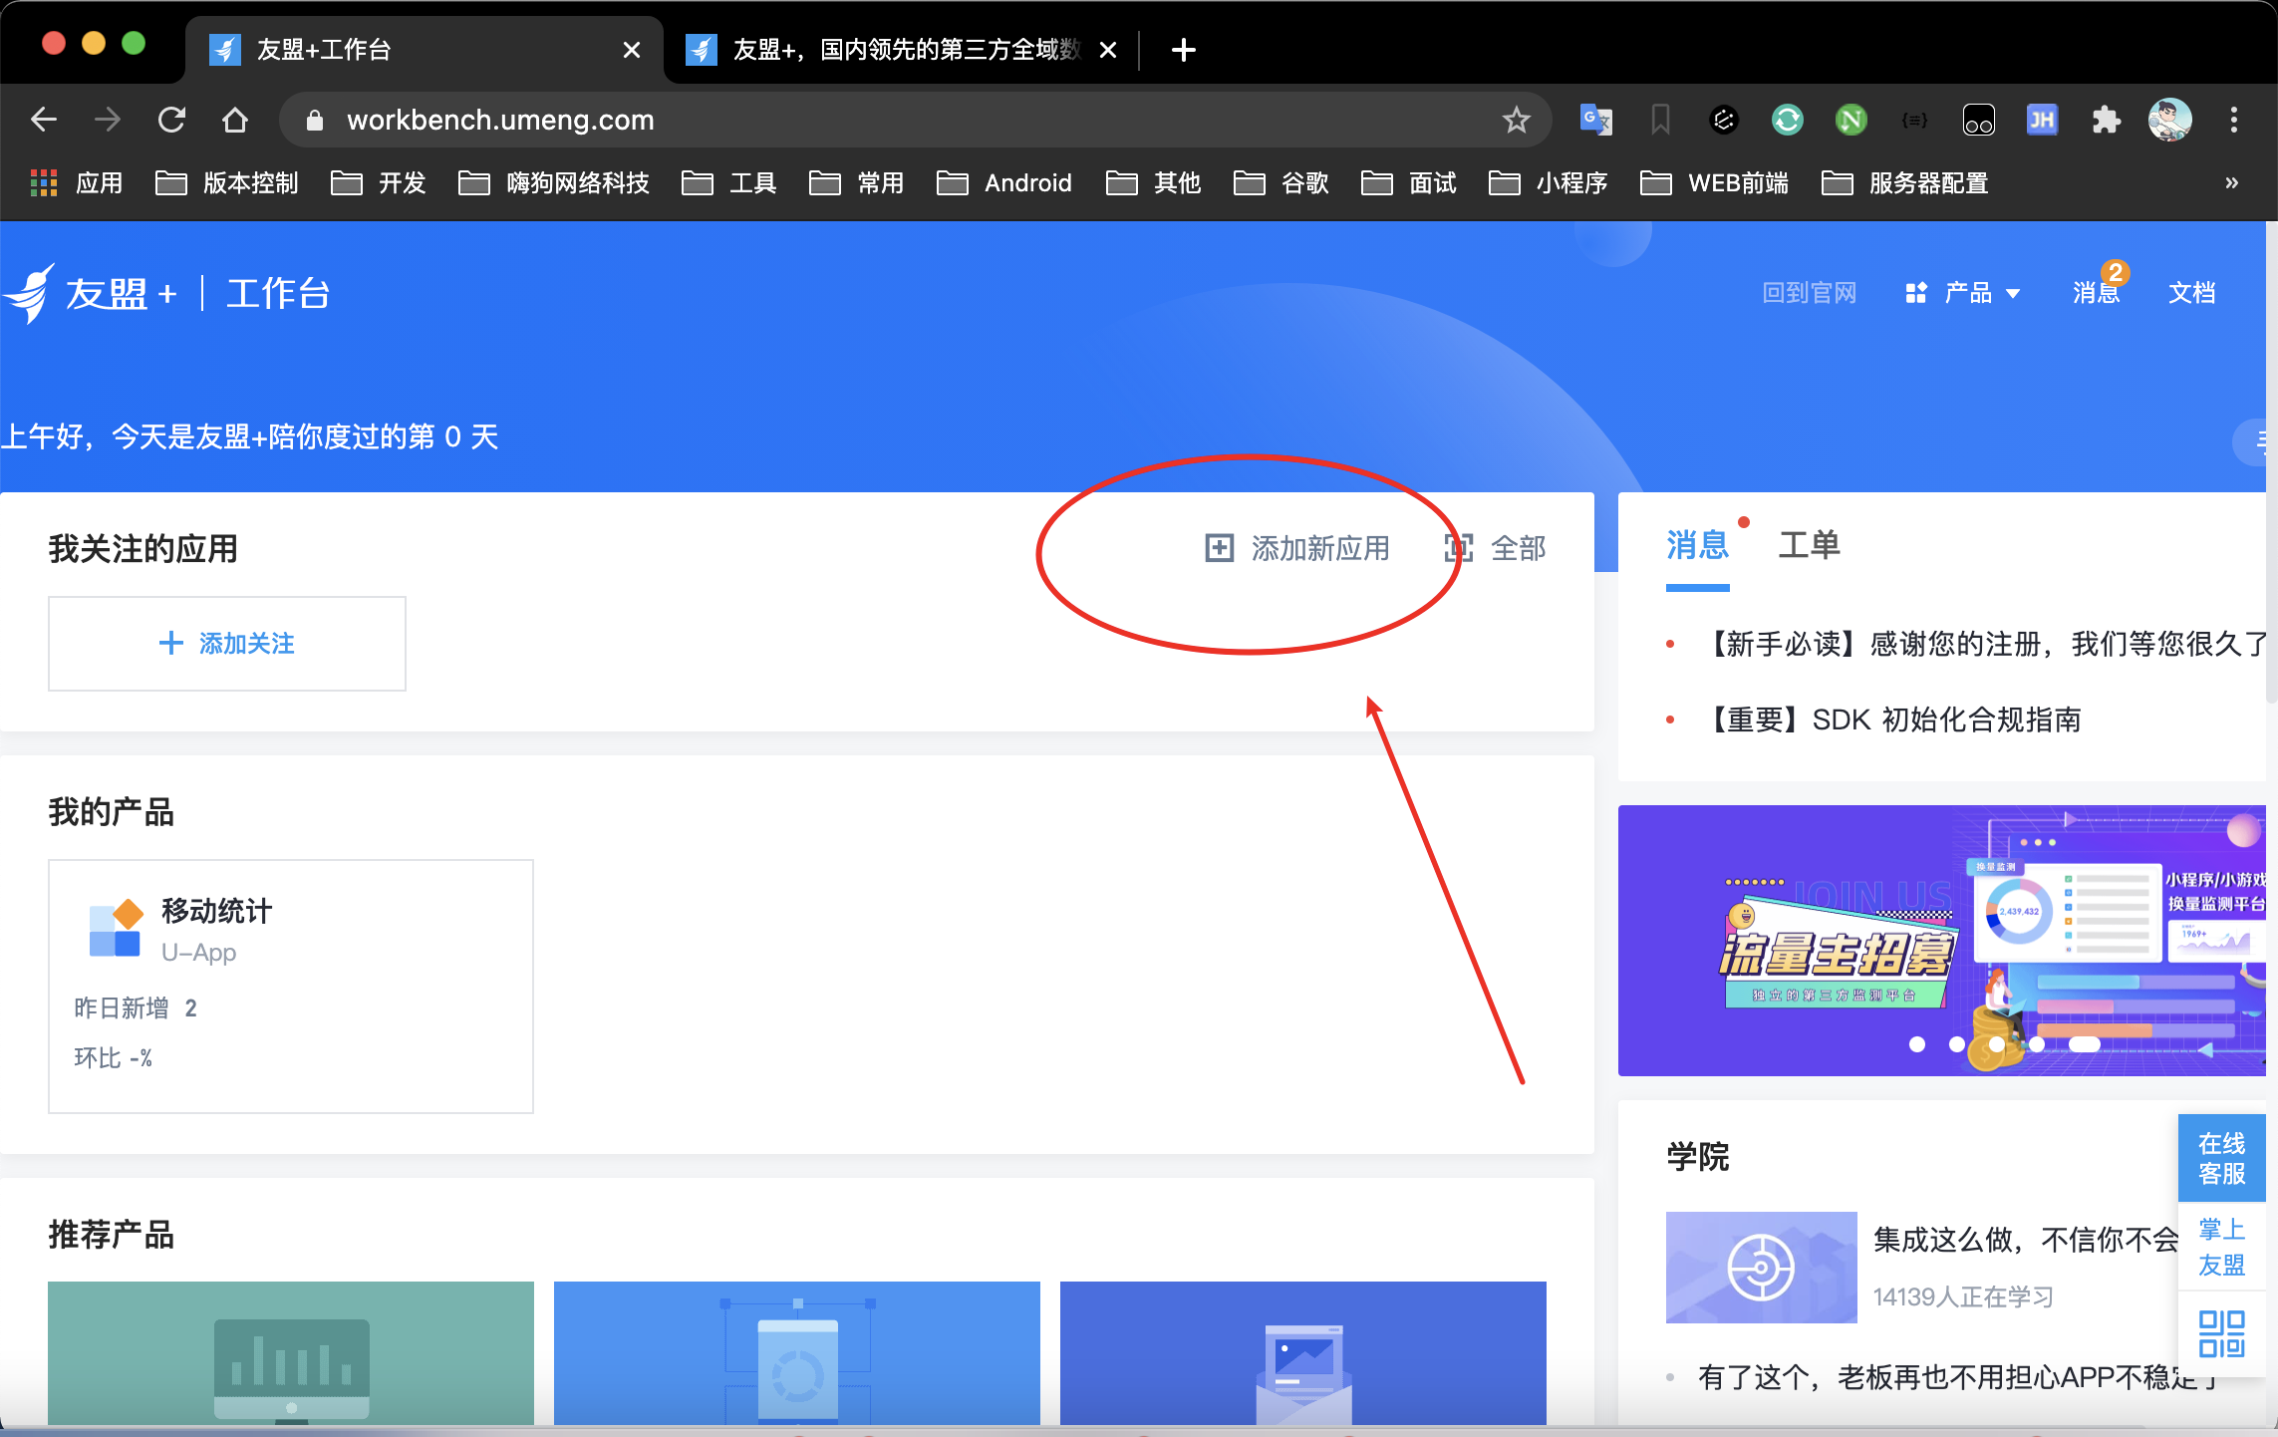Open the 其他 bookmark folder
The width and height of the screenshot is (2278, 1437).
click(x=1154, y=183)
